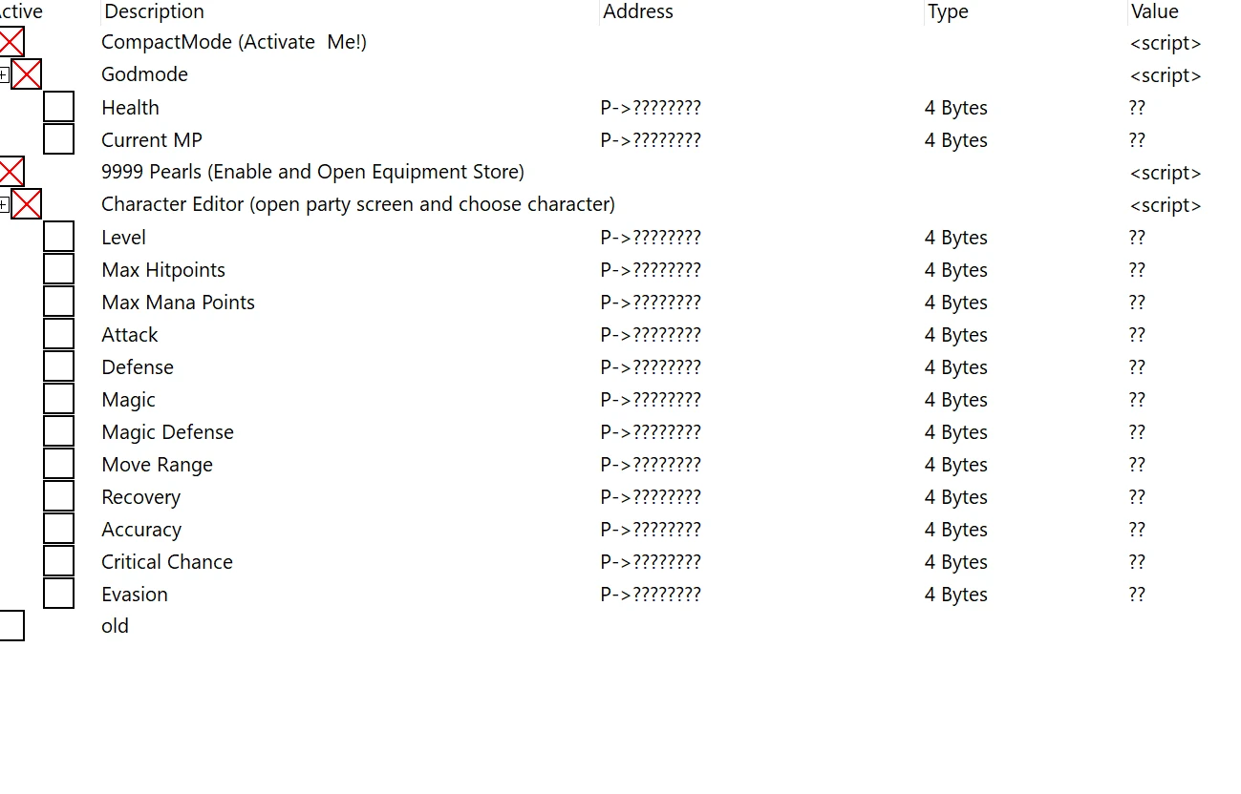Click the Level address pointer cell
Screen dimensions: 1241x794
click(651, 237)
